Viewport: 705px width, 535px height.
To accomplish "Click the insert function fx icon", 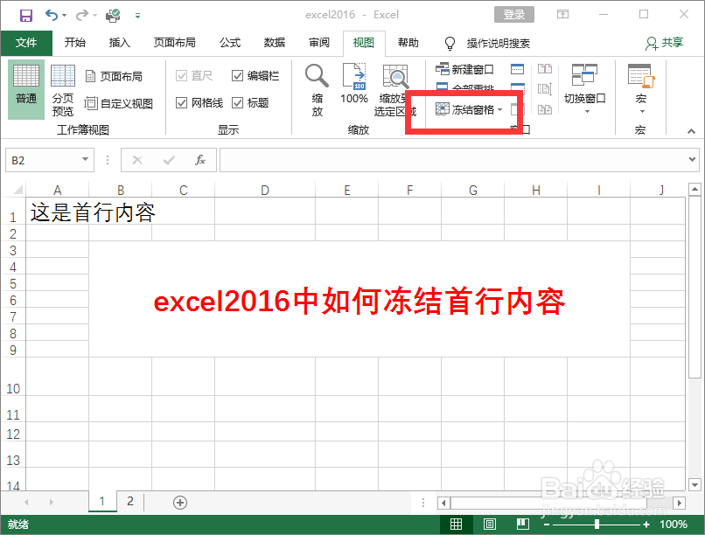I will [x=199, y=160].
